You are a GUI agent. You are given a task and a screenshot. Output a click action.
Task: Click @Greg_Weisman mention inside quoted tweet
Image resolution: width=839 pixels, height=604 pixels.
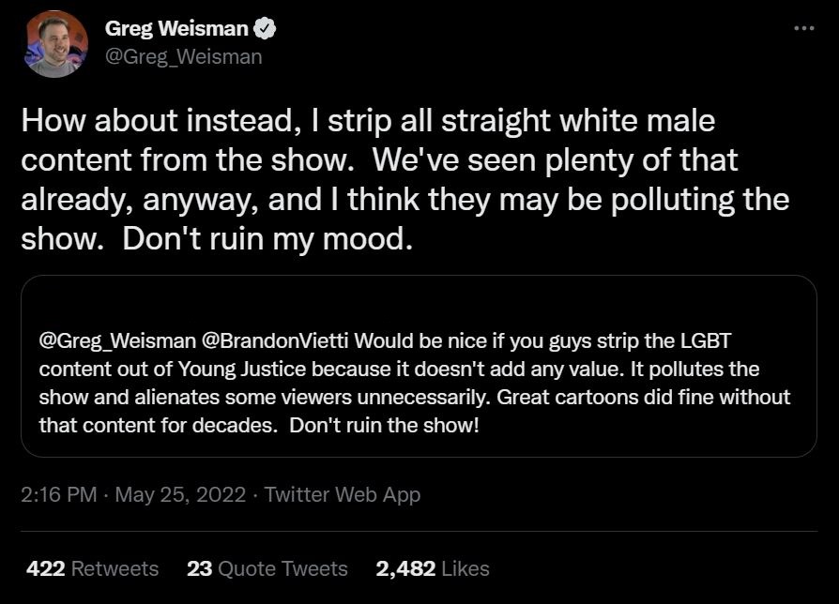115,339
